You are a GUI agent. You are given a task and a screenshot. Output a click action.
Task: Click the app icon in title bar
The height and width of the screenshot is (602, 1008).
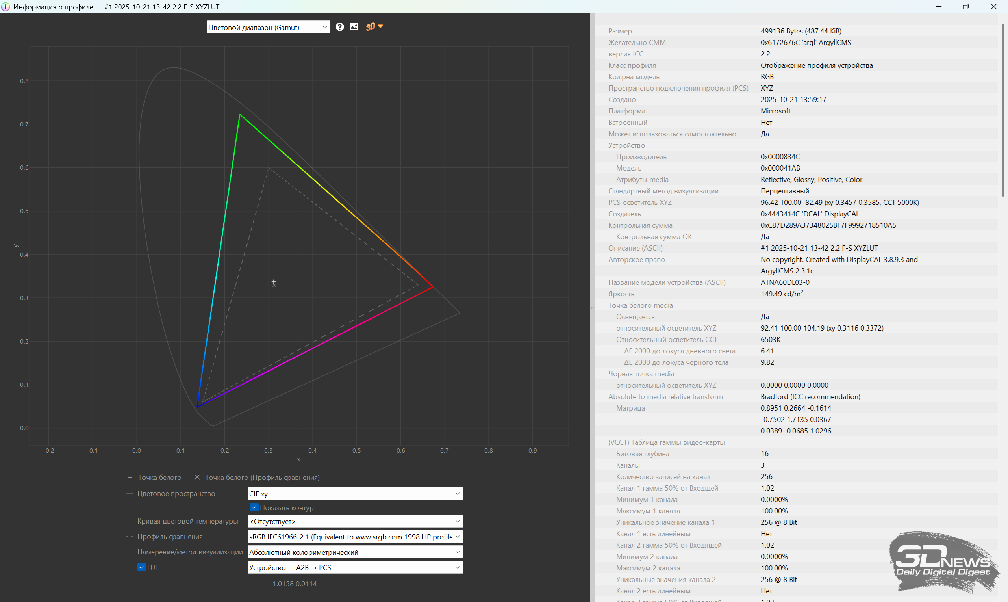coord(5,6)
